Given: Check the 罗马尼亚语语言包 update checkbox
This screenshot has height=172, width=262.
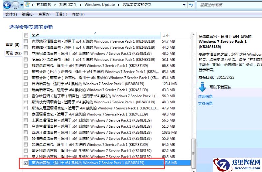Looking at the screenshot, I should 26,59.
